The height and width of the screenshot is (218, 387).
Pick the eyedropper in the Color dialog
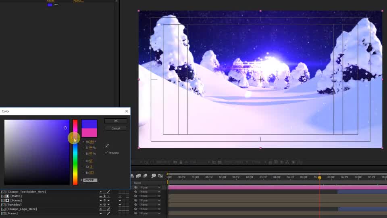[x=107, y=146]
